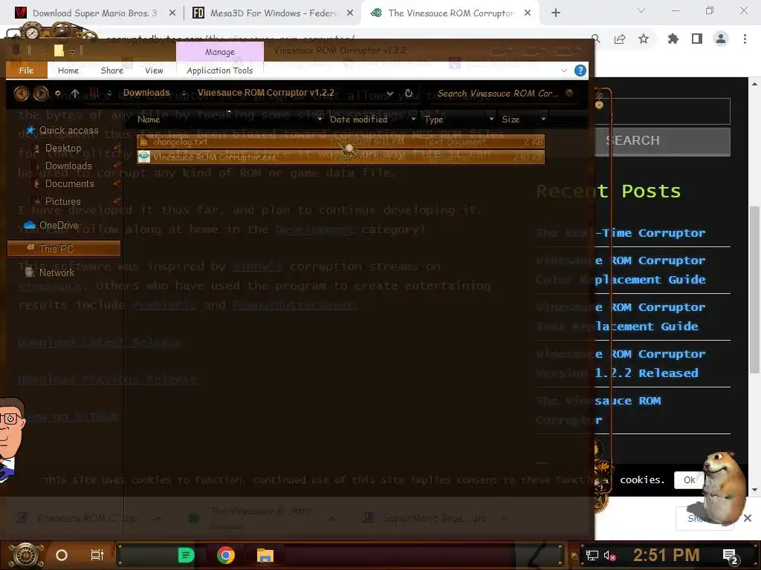The height and width of the screenshot is (570, 761).
Task: Sort files by Date modified column
Action: tap(359, 119)
